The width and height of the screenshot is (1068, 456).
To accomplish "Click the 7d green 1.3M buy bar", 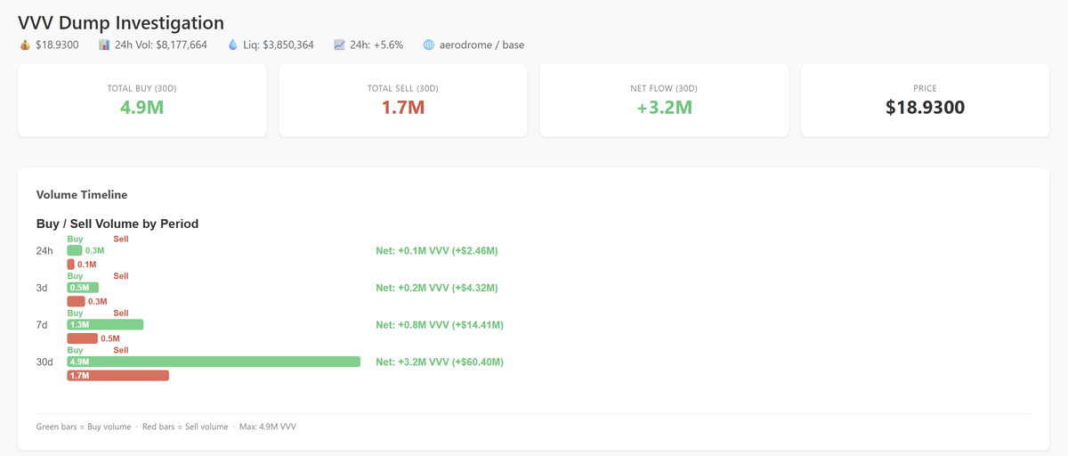I will pos(105,325).
